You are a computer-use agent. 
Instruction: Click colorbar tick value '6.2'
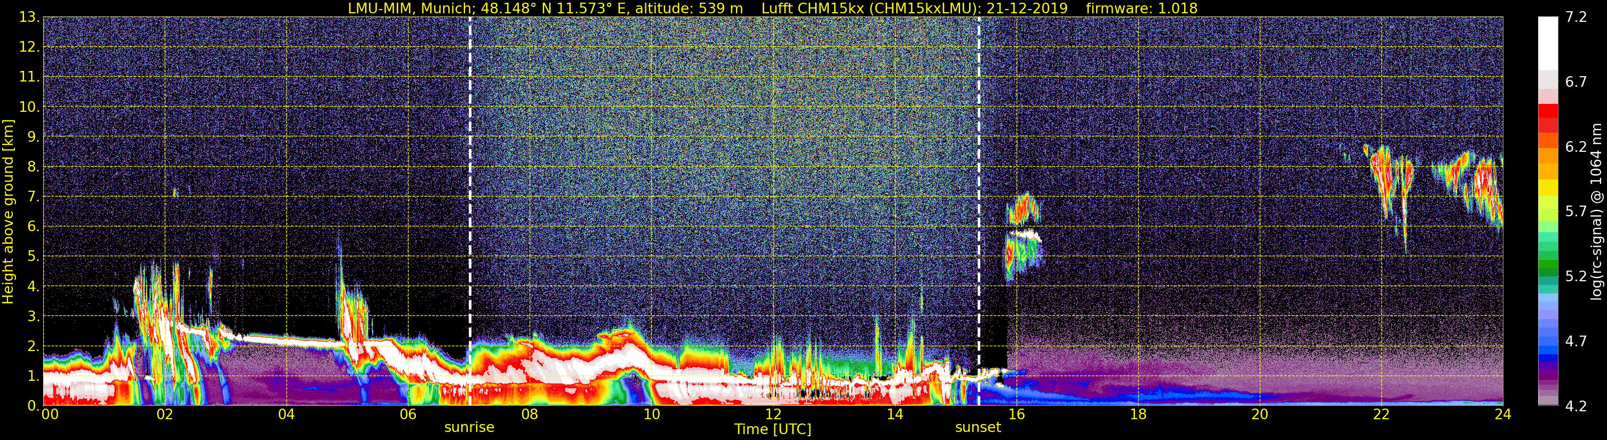coord(1576,147)
